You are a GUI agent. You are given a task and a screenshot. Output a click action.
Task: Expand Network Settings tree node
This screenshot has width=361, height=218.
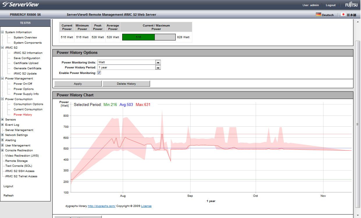pyautogui.click(x=2, y=135)
